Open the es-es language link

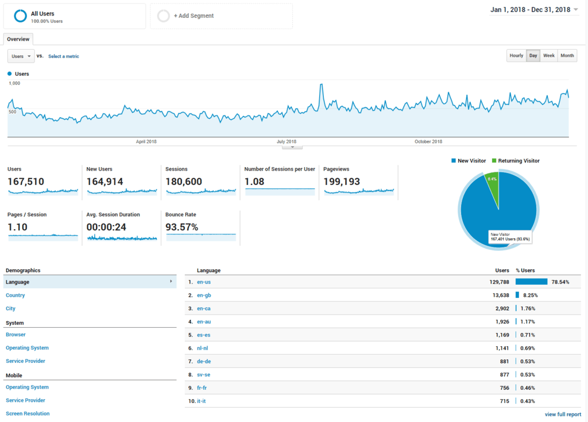point(204,335)
